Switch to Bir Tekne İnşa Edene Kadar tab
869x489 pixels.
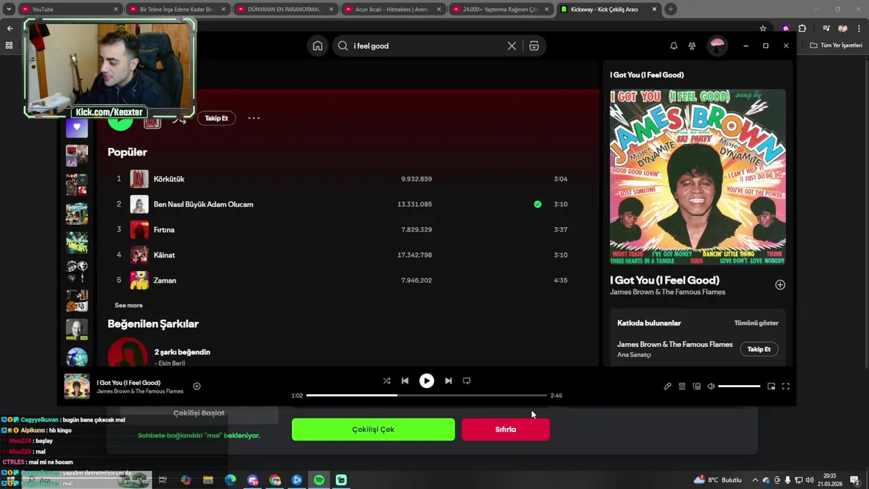tap(177, 10)
